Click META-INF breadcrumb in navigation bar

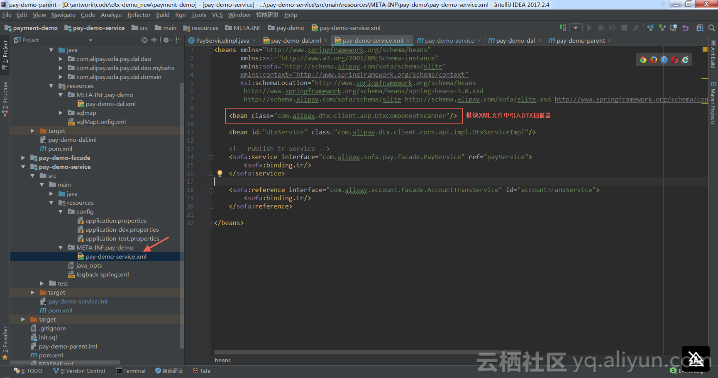pos(243,28)
